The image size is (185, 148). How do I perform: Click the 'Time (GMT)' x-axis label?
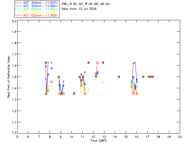98,141
